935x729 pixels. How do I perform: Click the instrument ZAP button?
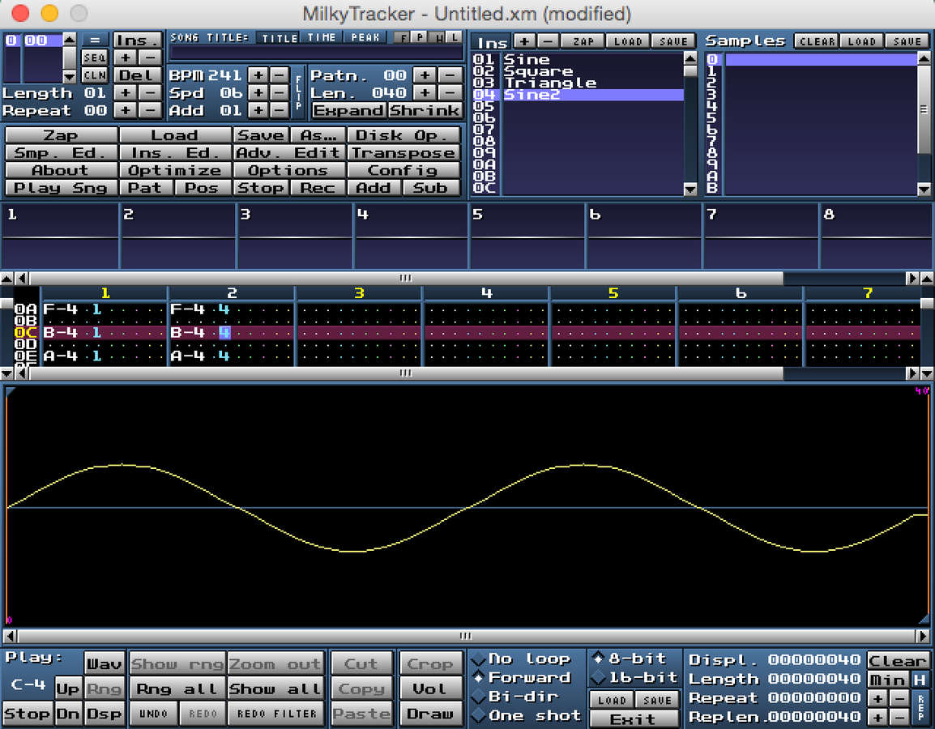point(583,41)
